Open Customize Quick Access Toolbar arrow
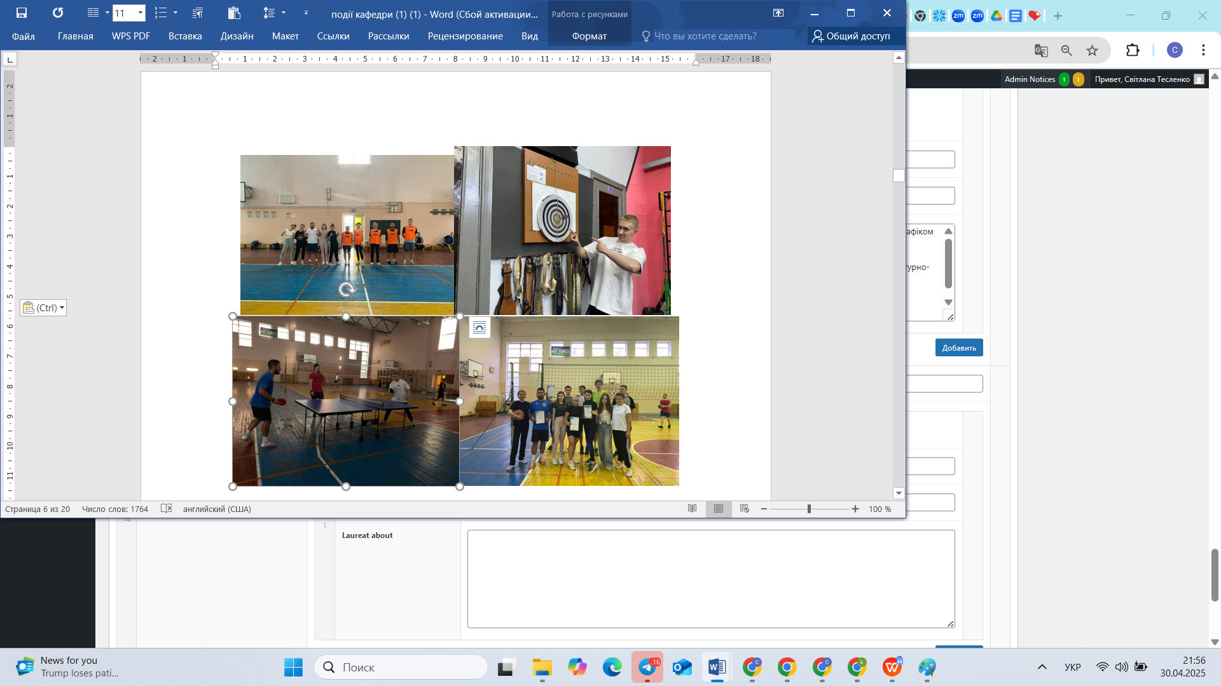The height and width of the screenshot is (686, 1221). click(306, 13)
